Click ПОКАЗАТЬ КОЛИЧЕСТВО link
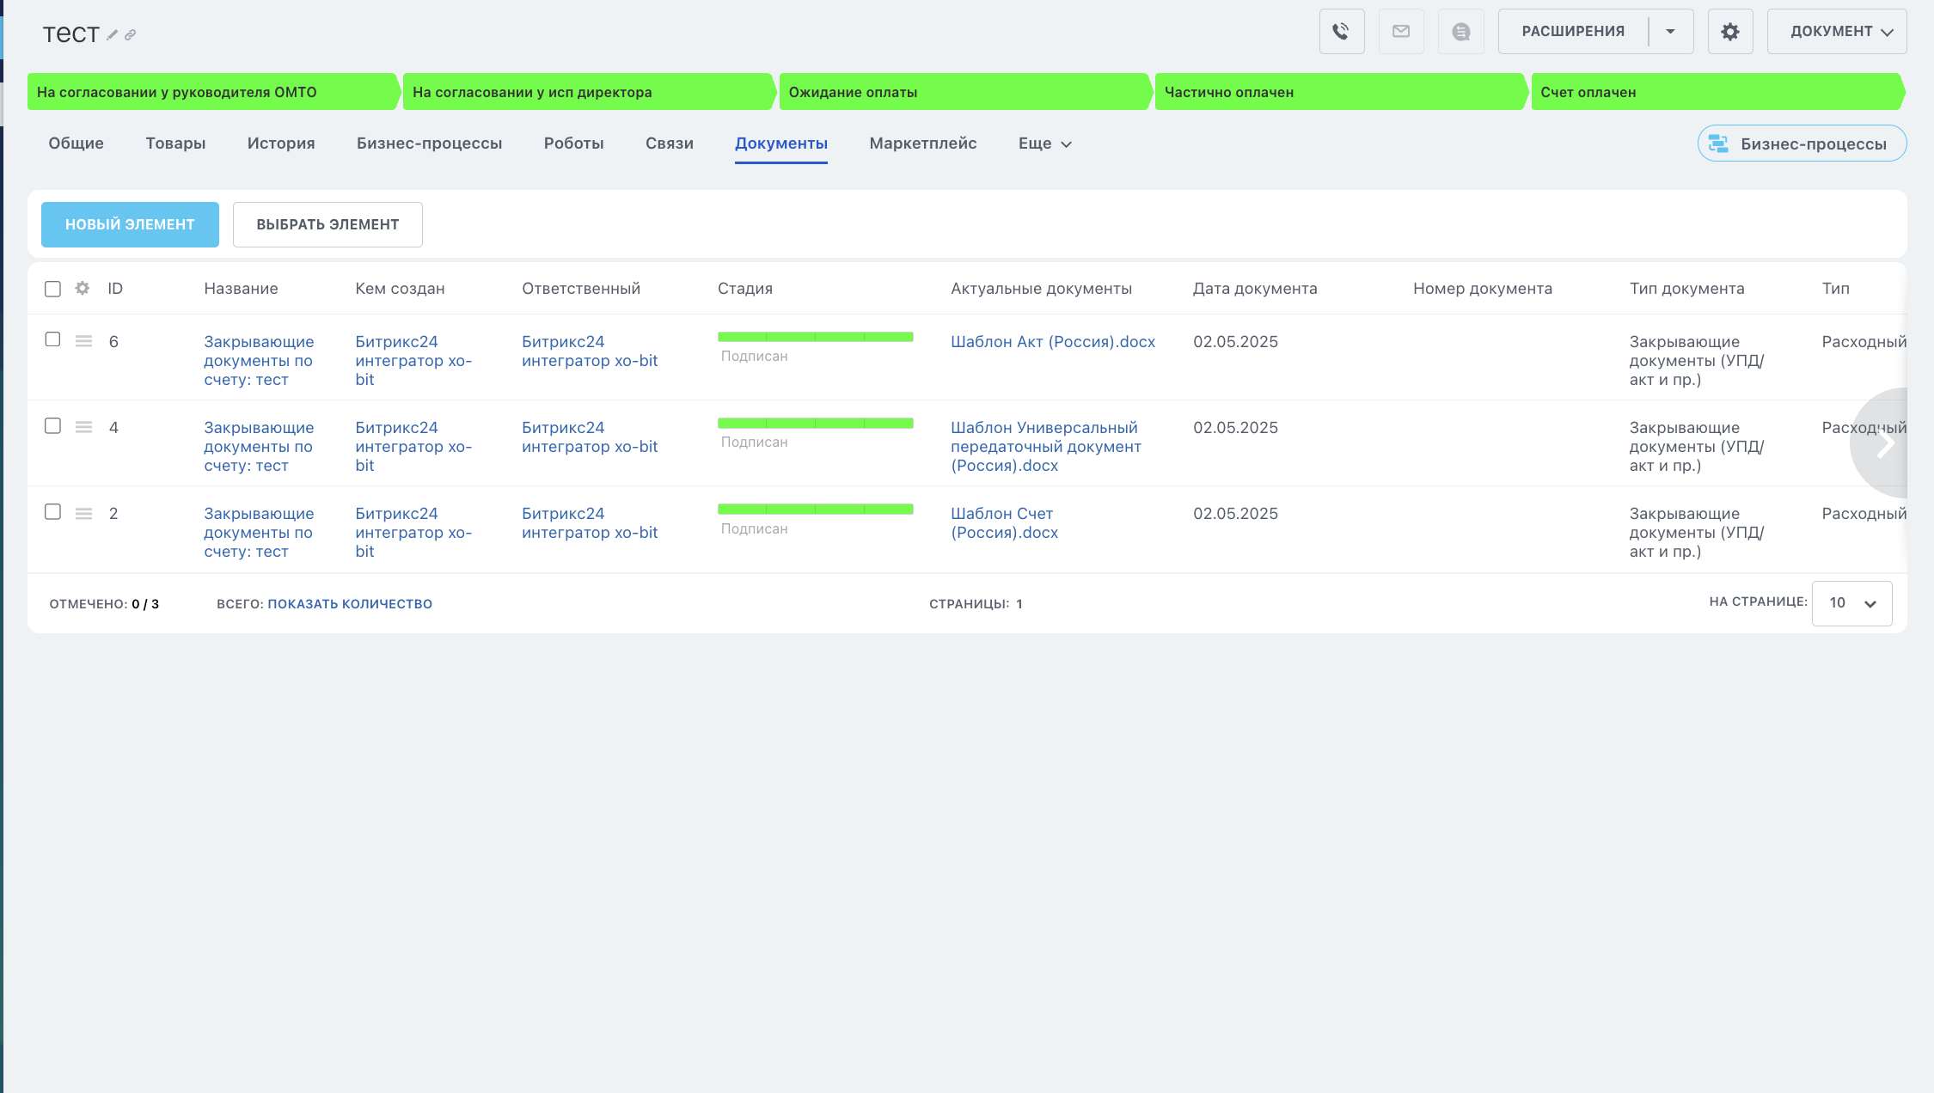 pyautogui.click(x=350, y=604)
